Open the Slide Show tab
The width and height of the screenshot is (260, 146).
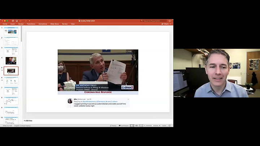point(55,24)
